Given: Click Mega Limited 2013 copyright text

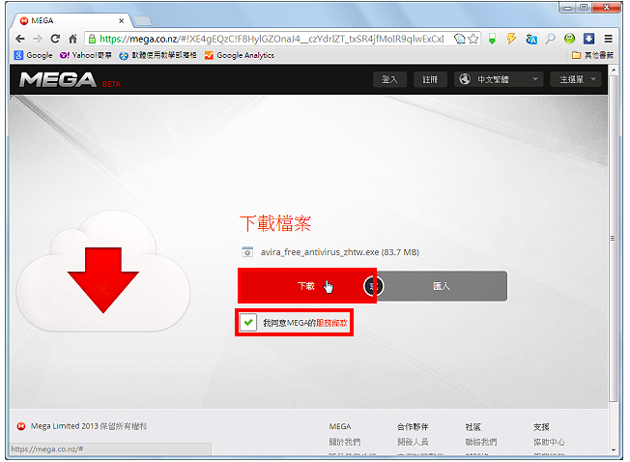Looking at the screenshot, I should tap(89, 426).
